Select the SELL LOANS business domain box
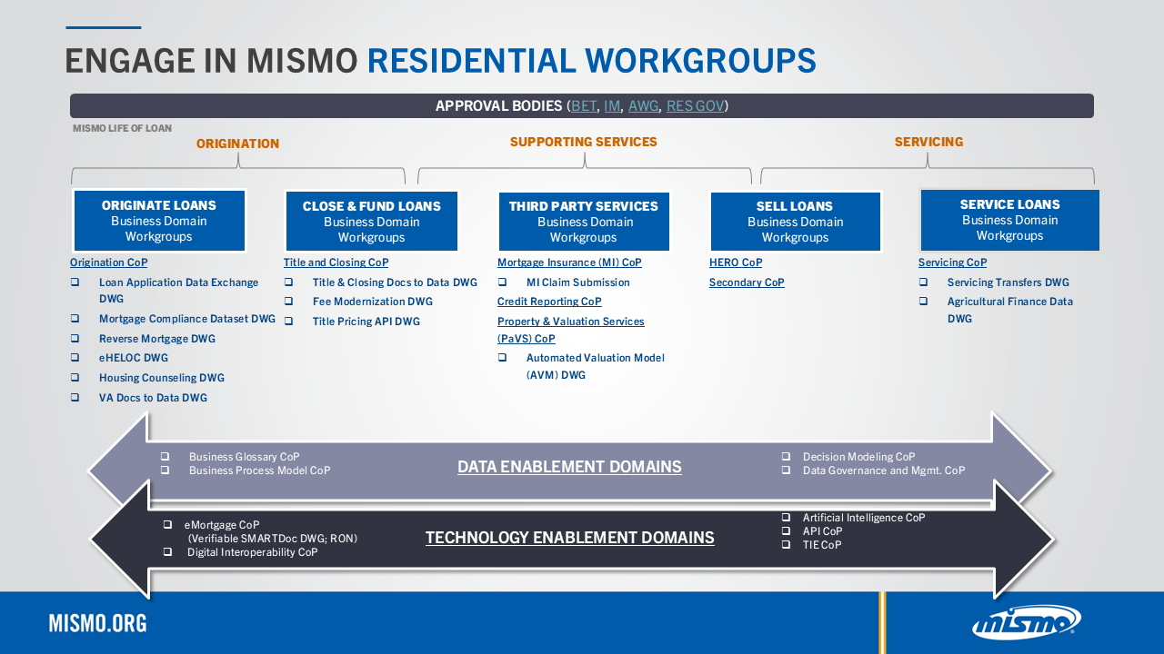The width and height of the screenshot is (1164, 654). click(x=795, y=221)
